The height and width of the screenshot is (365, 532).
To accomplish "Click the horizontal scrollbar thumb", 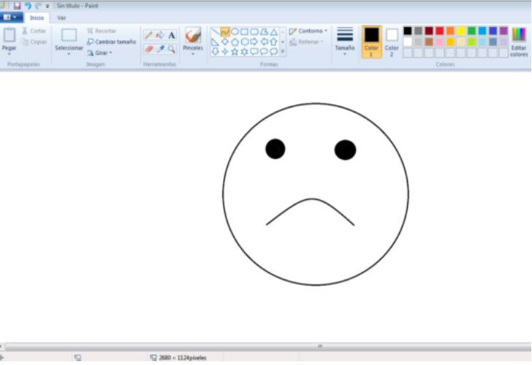I will coord(268,346).
